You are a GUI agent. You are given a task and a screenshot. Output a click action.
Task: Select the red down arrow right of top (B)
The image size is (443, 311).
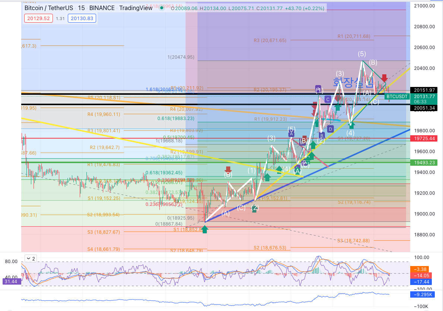coord(384,78)
